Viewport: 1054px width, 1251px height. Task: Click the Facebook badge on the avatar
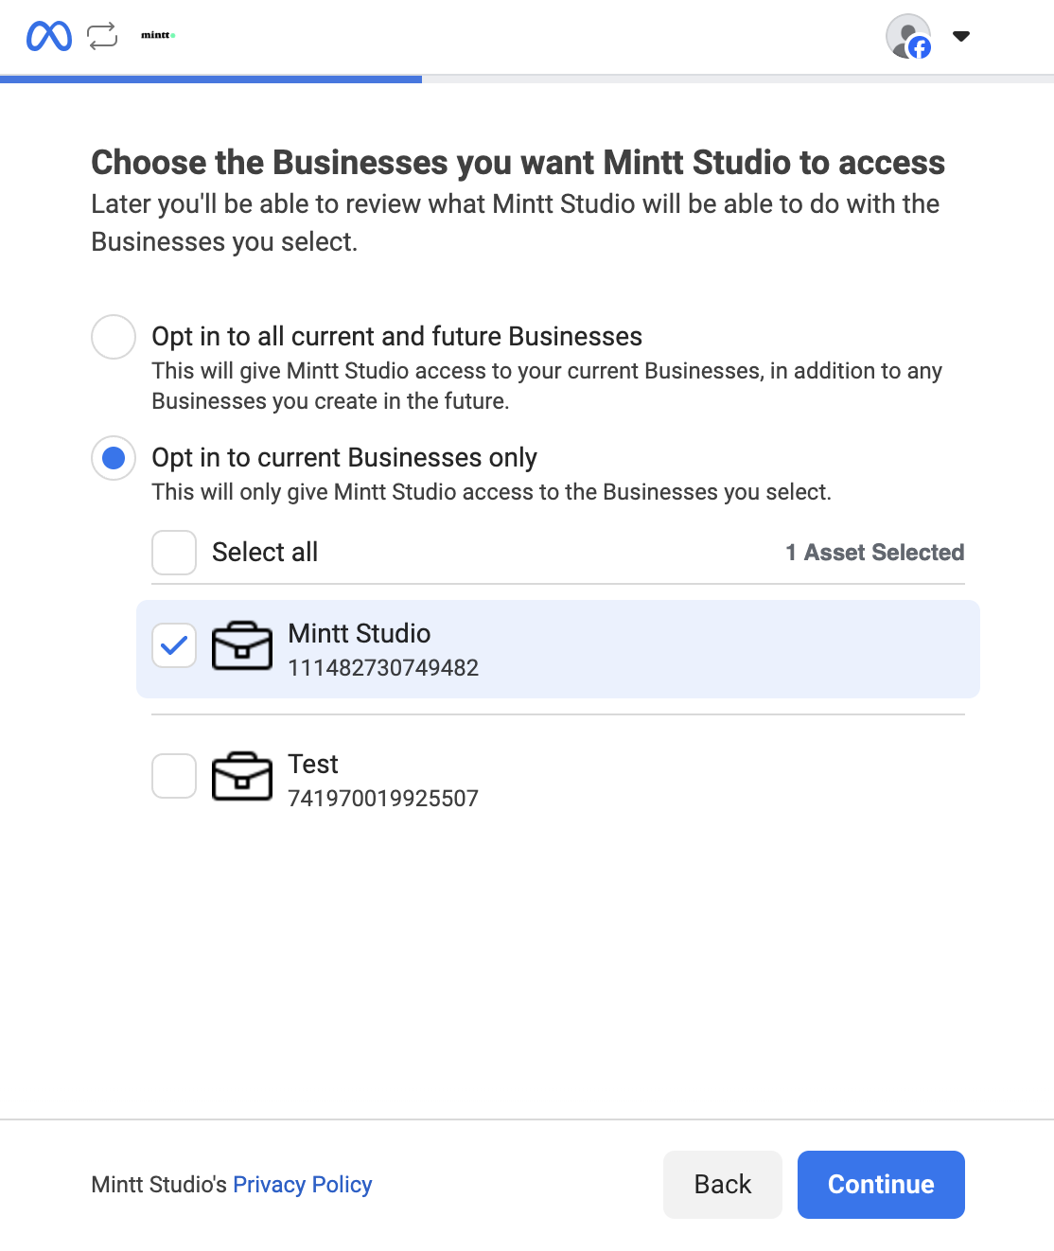pyautogui.click(x=919, y=47)
